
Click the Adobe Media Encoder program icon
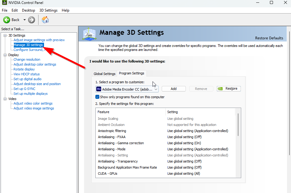coord(99,89)
